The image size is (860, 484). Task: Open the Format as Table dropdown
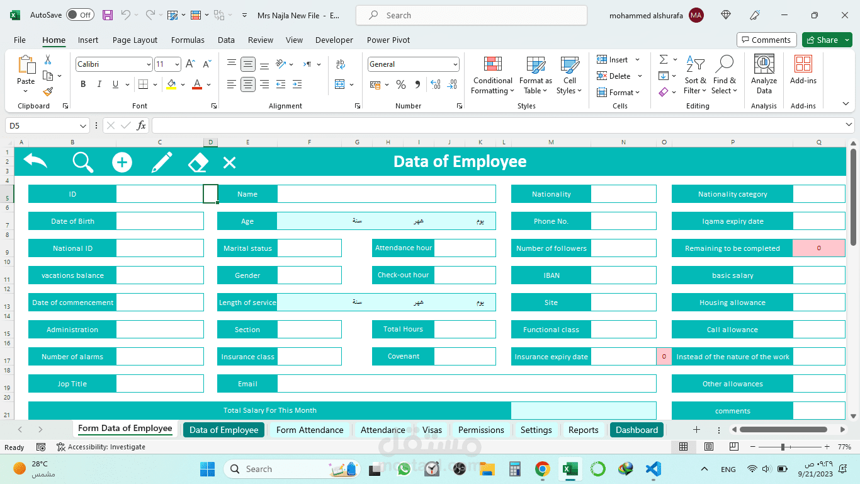pyautogui.click(x=536, y=74)
